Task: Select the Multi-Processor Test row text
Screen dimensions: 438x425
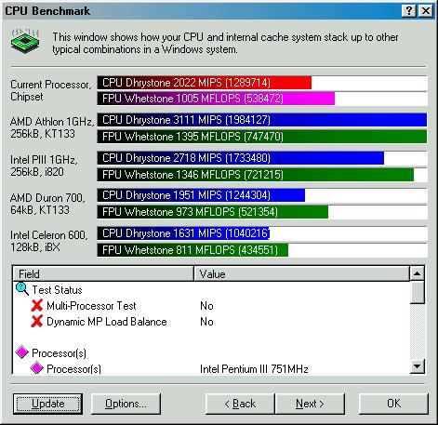Action: point(91,306)
